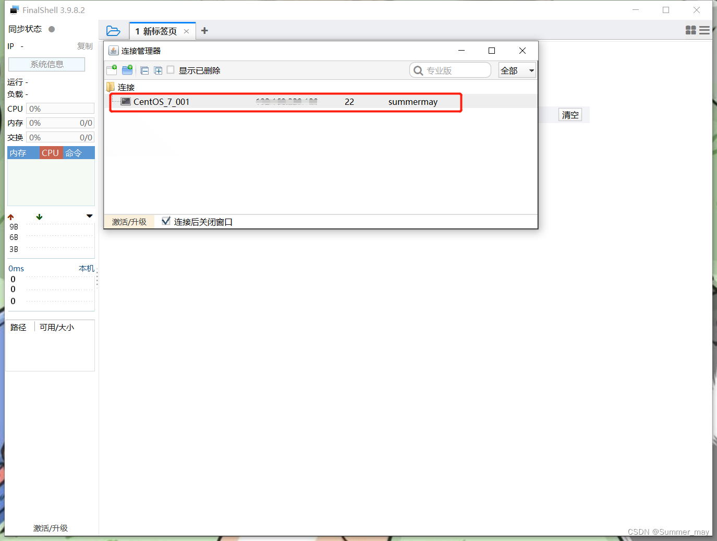Click the CPU usage bar in the sidebar
This screenshot has height=541, width=717.
[x=60, y=109]
